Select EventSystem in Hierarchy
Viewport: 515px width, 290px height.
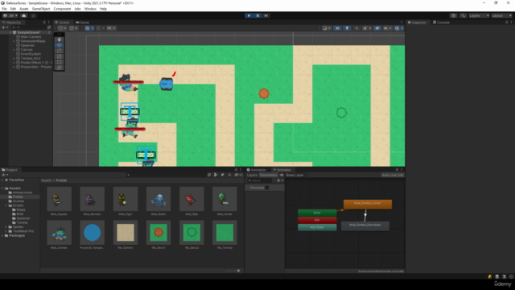pos(31,54)
